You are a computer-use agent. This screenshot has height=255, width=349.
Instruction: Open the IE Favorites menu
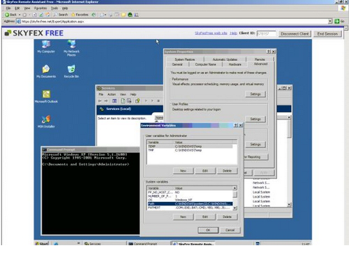point(40,8)
